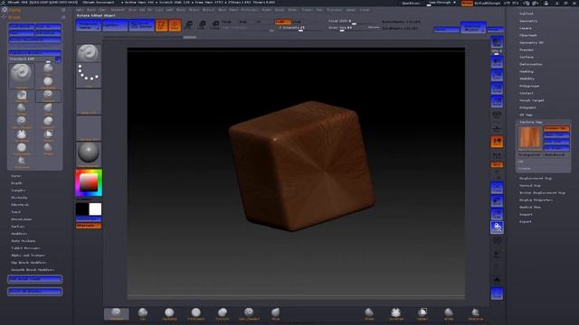This screenshot has height=325, width=579.
Task: Click the Actual size icon on right shelf
Action: pos(497,88)
